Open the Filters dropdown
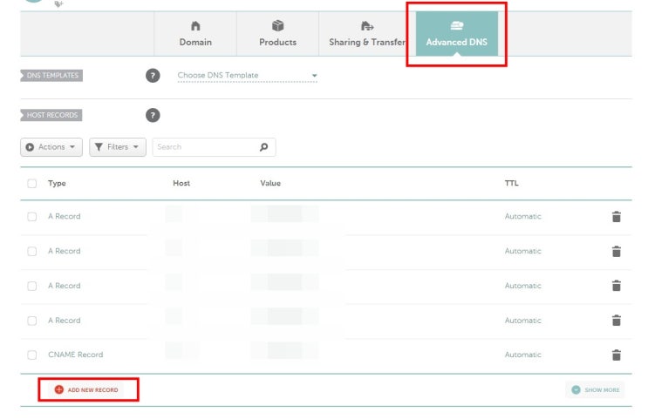This screenshot has width=648, height=419. [118, 147]
